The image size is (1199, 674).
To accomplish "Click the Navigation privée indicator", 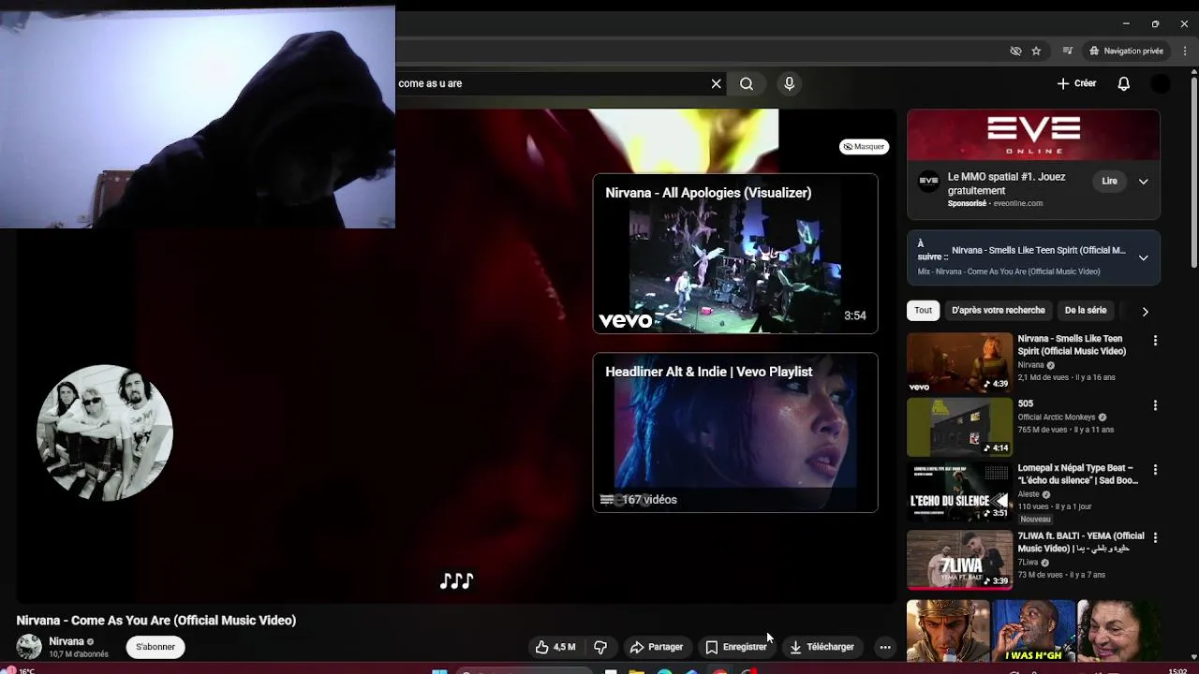I will tap(1126, 51).
